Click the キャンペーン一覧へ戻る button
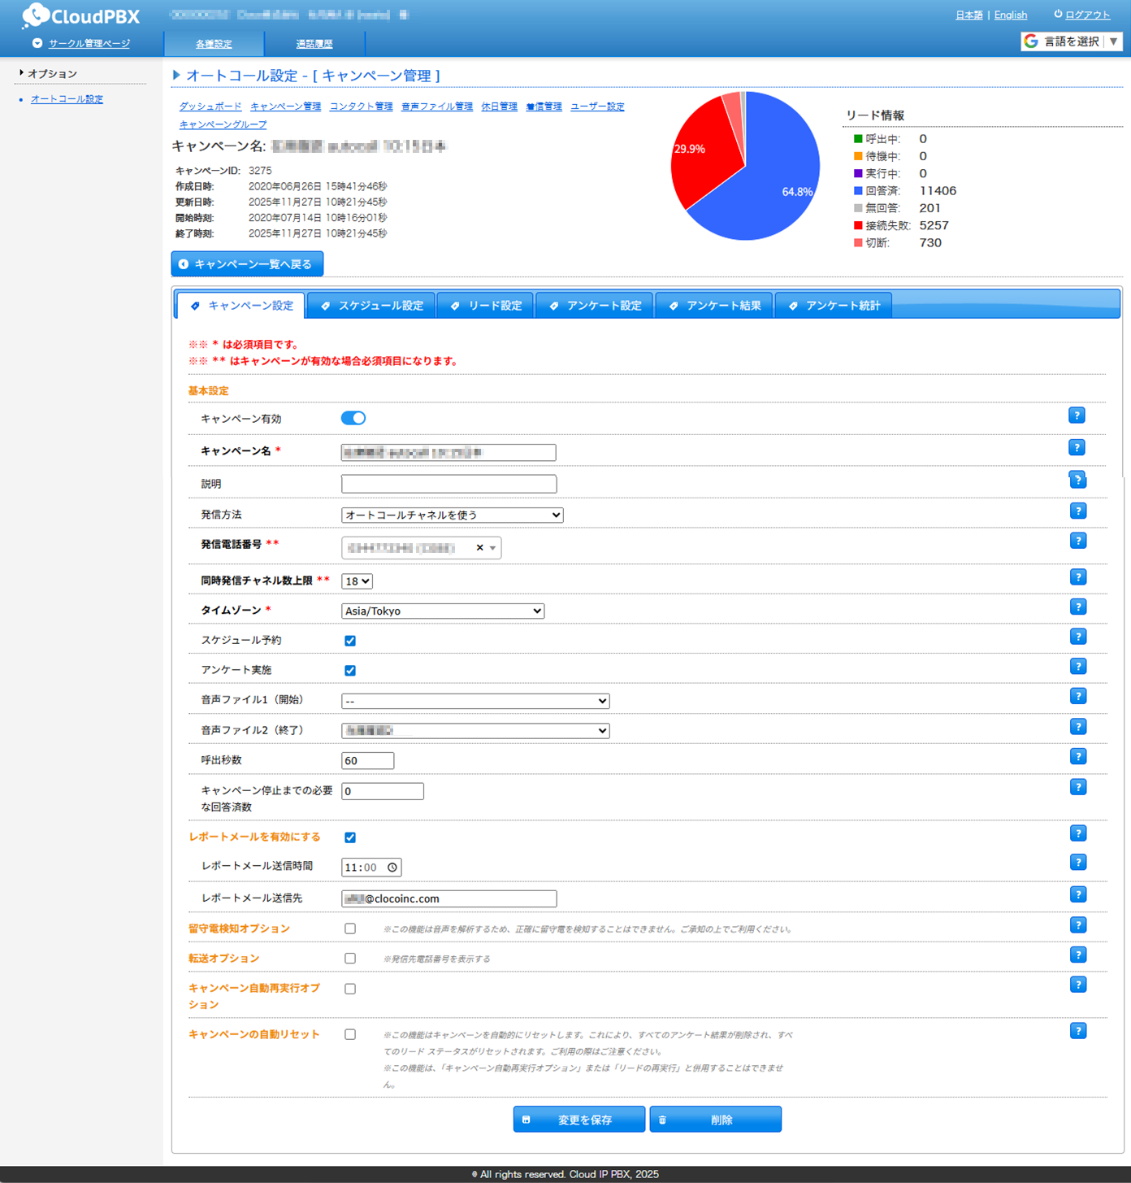The image size is (1131, 1183). click(x=247, y=264)
